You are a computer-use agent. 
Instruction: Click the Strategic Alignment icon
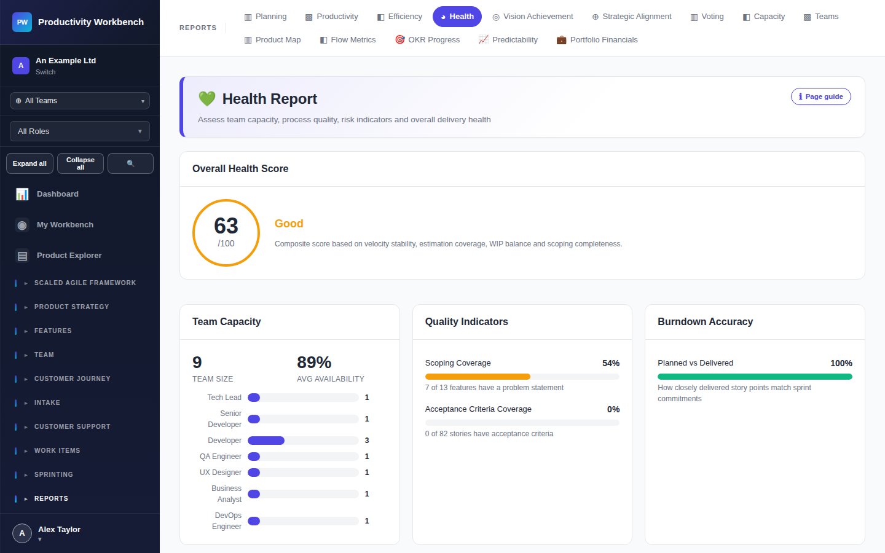coord(595,17)
